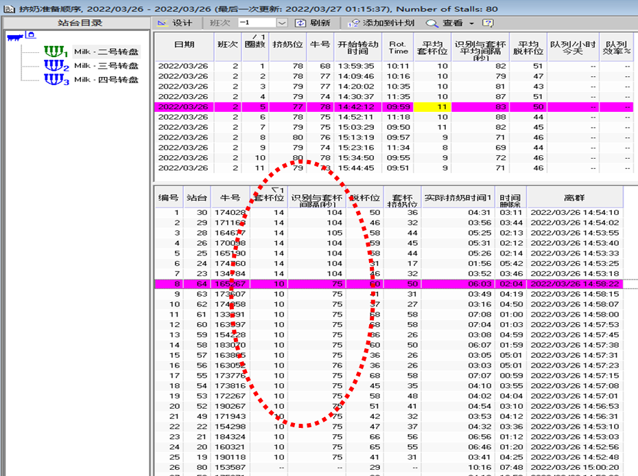This screenshot has width=638, height=476.
Task: Sort by 队列/小时 今天 column header
Action: (x=573, y=47)
